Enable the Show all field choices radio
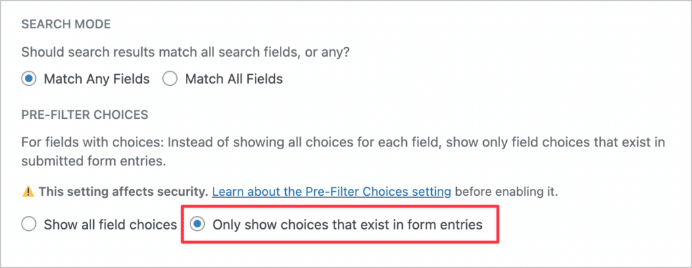This screenshot has width=692, height=268. (x=28, y=225)
